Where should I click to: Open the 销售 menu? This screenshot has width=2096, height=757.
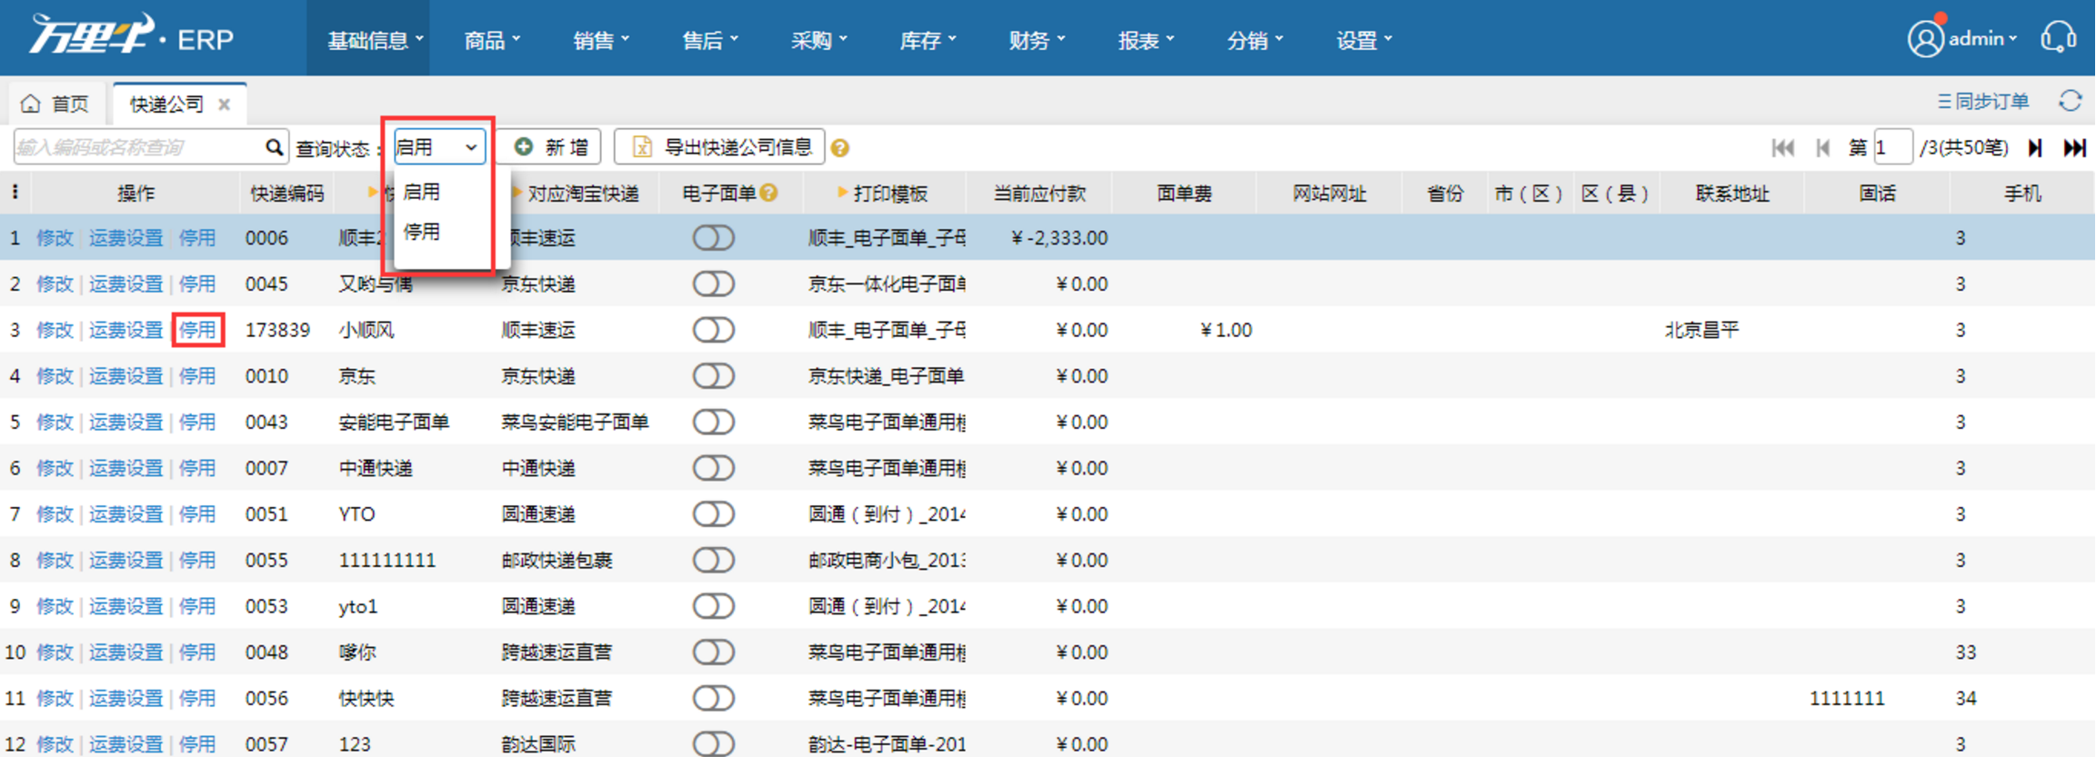(x=601, y=40)
